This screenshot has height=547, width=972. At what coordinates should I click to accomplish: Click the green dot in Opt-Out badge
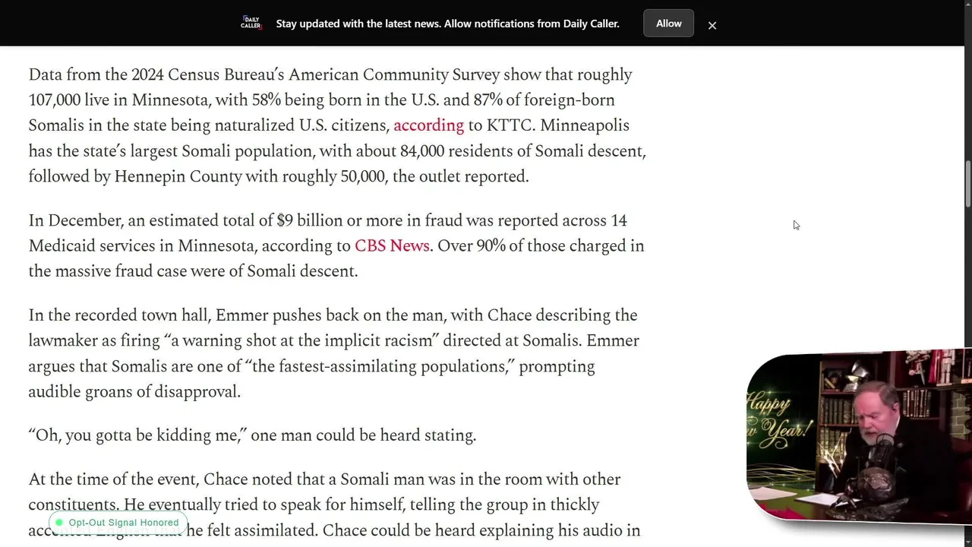59,523
